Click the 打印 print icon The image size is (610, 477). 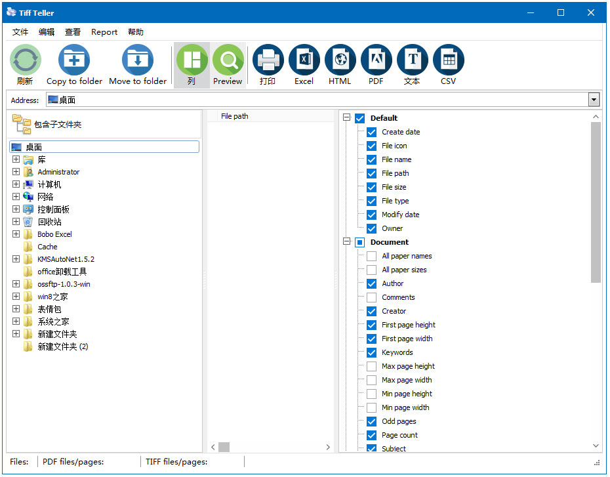pyautogui.click(x=268, y=60)
